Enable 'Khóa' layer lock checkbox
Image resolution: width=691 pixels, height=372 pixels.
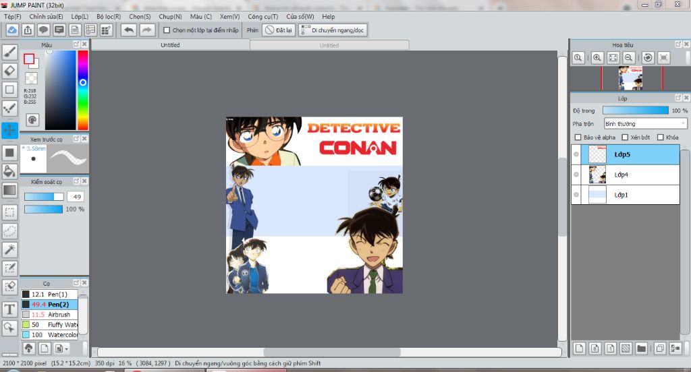coord(660,137)
